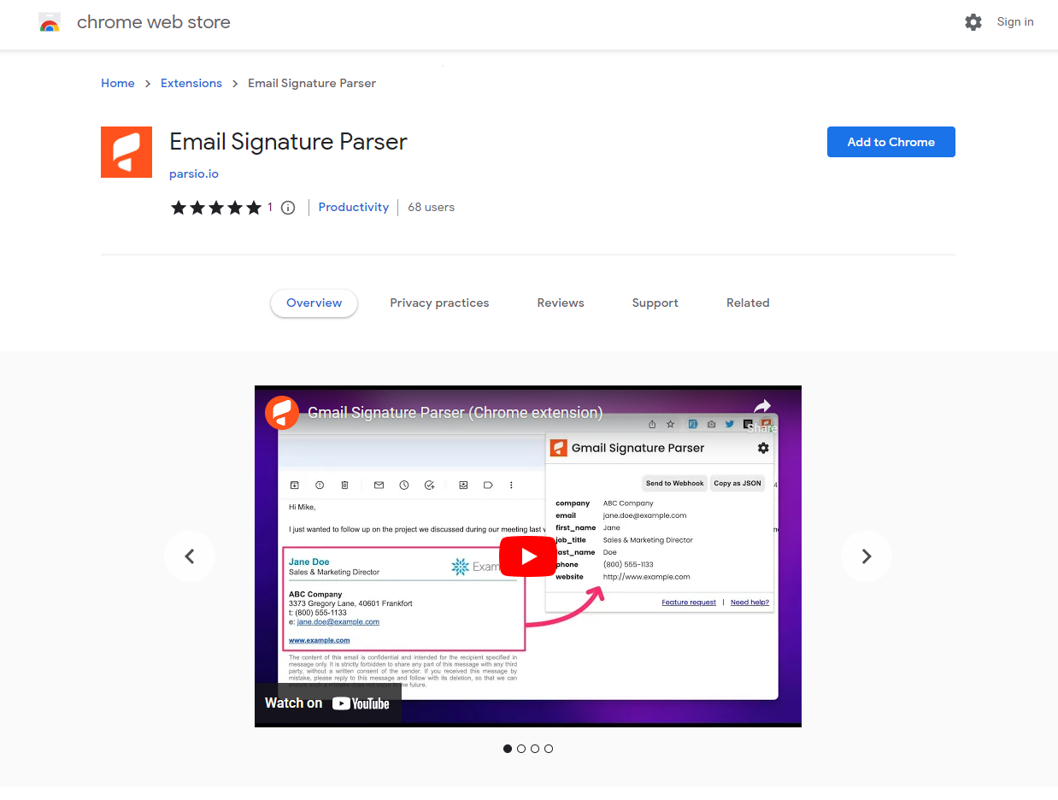Click the Email Signature Parser extension logo
Viewport: 1058px width, 800px height.
pos(126,151)
